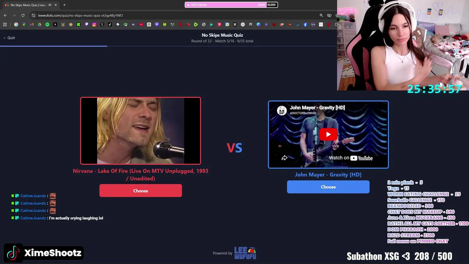The height and width of the screenshot is (264, 469).
Task: Open John Mayer - Gravity [HD] embedded video title
Action: coord(317,108)
